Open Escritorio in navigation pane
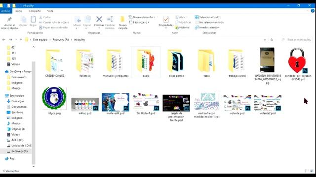Screen dimensions: 316x177 coord(15,112)
